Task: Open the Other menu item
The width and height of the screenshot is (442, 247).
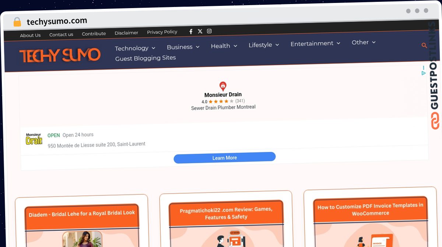Action: 360,42
